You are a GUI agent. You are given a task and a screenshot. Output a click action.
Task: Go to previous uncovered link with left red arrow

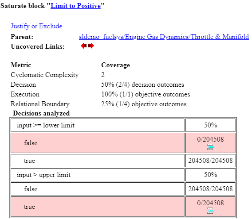coord(83,46)
